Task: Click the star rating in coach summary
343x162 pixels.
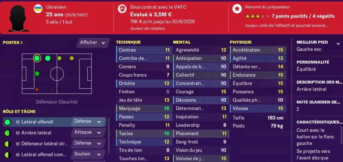Action: 257,16
